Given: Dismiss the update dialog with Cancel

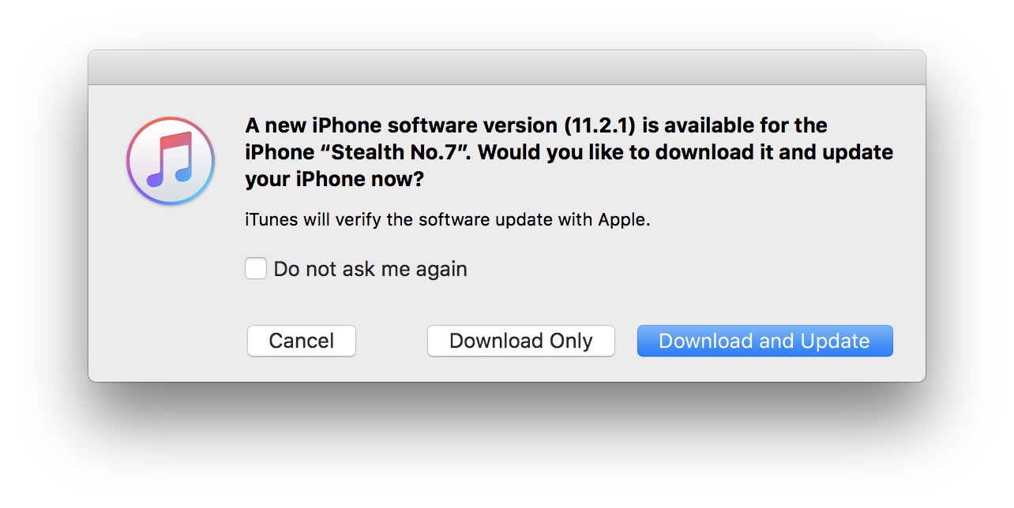Looking at the screenshot, I should 301,341.
